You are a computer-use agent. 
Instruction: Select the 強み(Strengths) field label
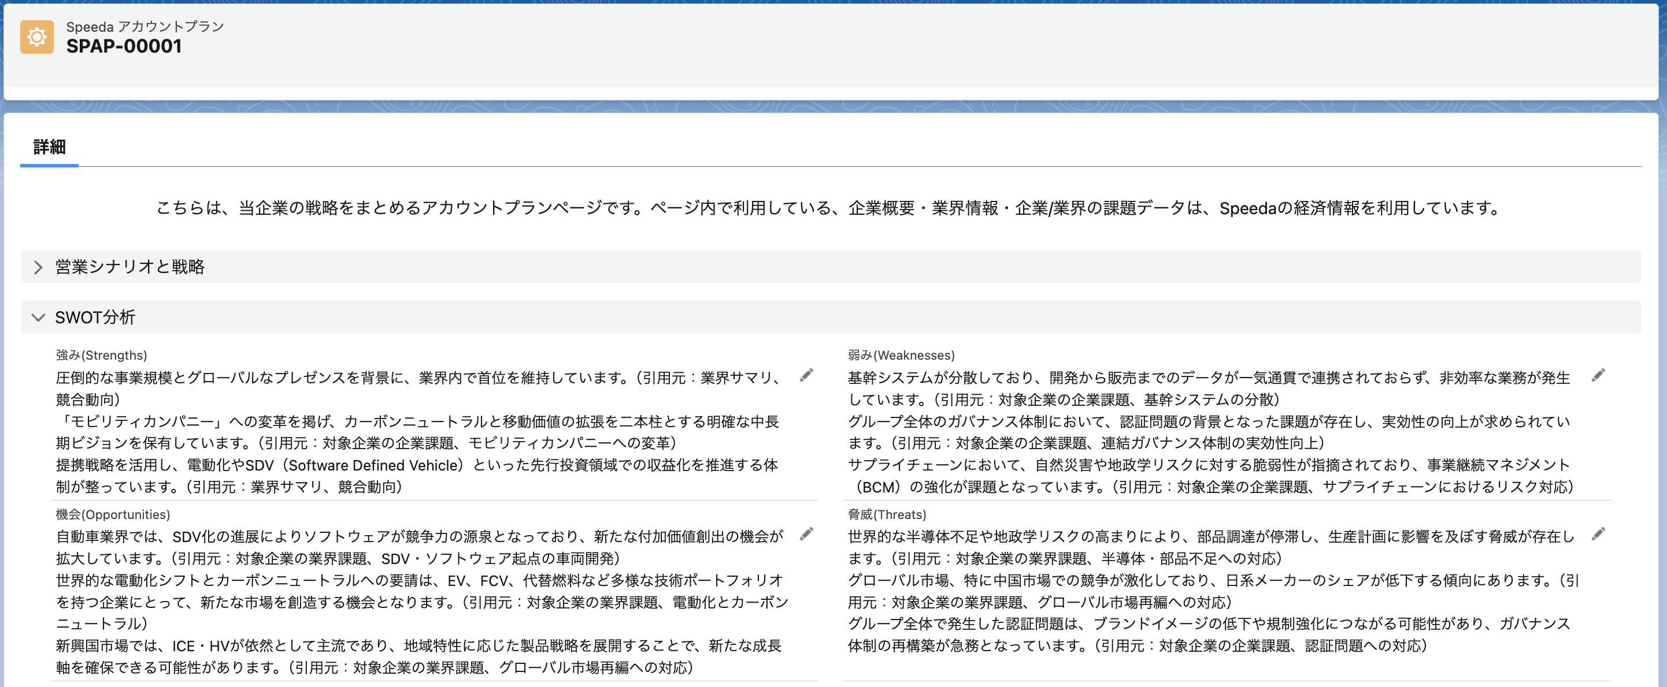coord(102,356)
